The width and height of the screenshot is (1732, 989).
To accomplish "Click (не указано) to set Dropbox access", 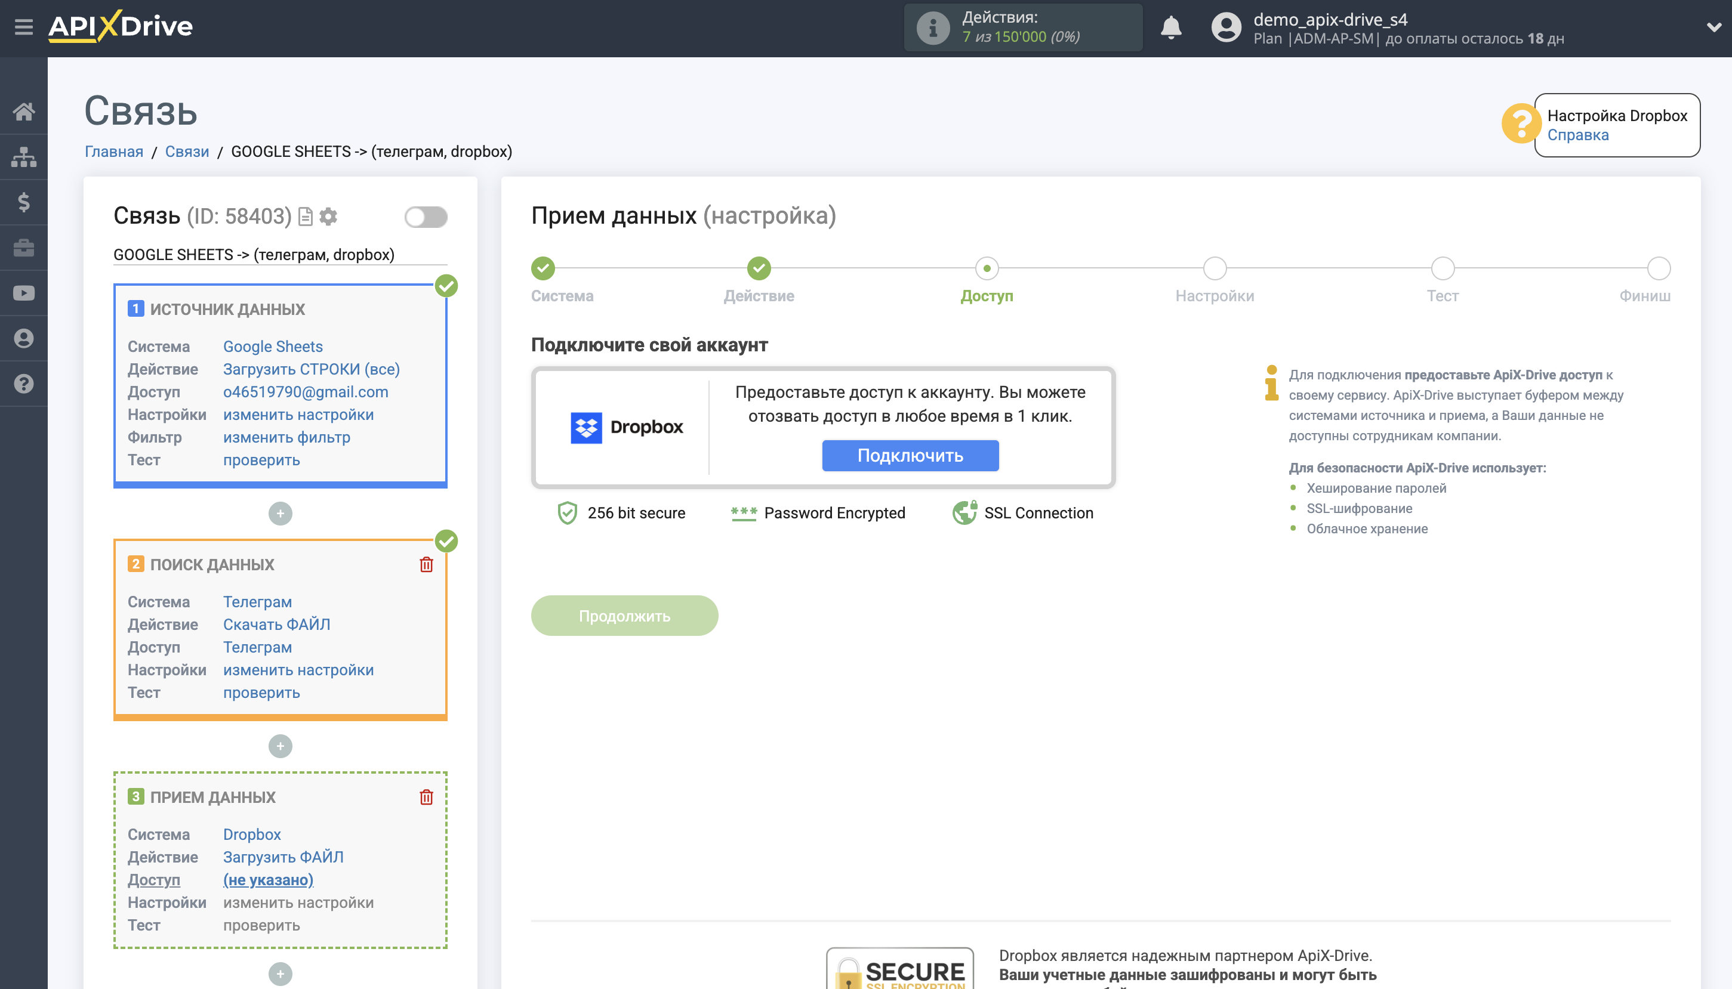I will point(268,879).
